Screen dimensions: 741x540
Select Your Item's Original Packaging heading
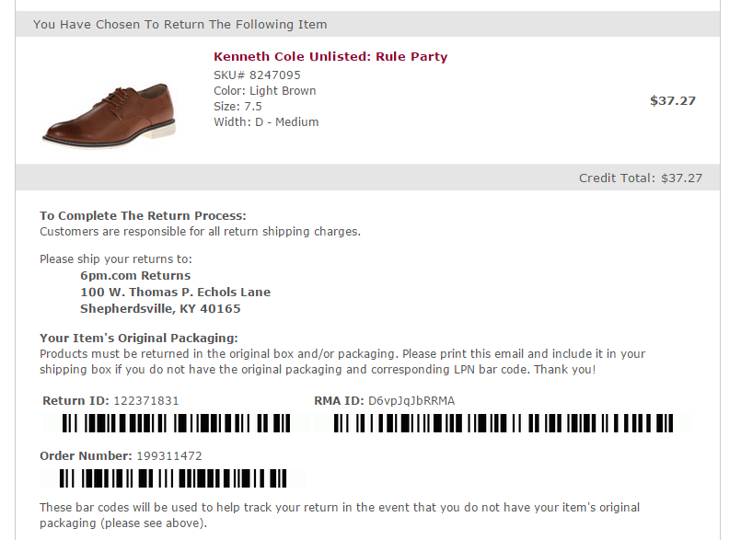click(x=139, y=338)
